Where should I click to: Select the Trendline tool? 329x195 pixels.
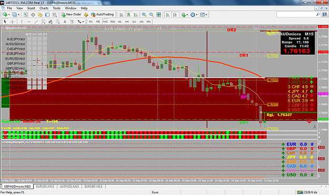pos(36,22)
